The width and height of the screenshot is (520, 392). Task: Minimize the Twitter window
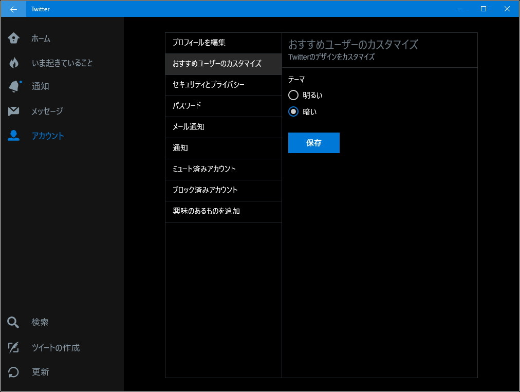(460, 9)
